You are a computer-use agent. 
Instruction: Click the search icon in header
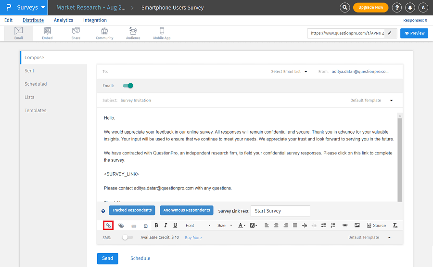coord(344,7)
